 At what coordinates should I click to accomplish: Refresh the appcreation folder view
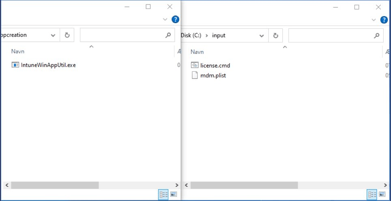(x=67, y=35)
